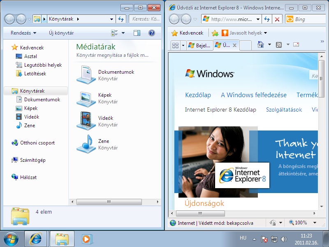Open view options dropdown arrow in Explorer

pyautogui.click(x=123, y=33)
